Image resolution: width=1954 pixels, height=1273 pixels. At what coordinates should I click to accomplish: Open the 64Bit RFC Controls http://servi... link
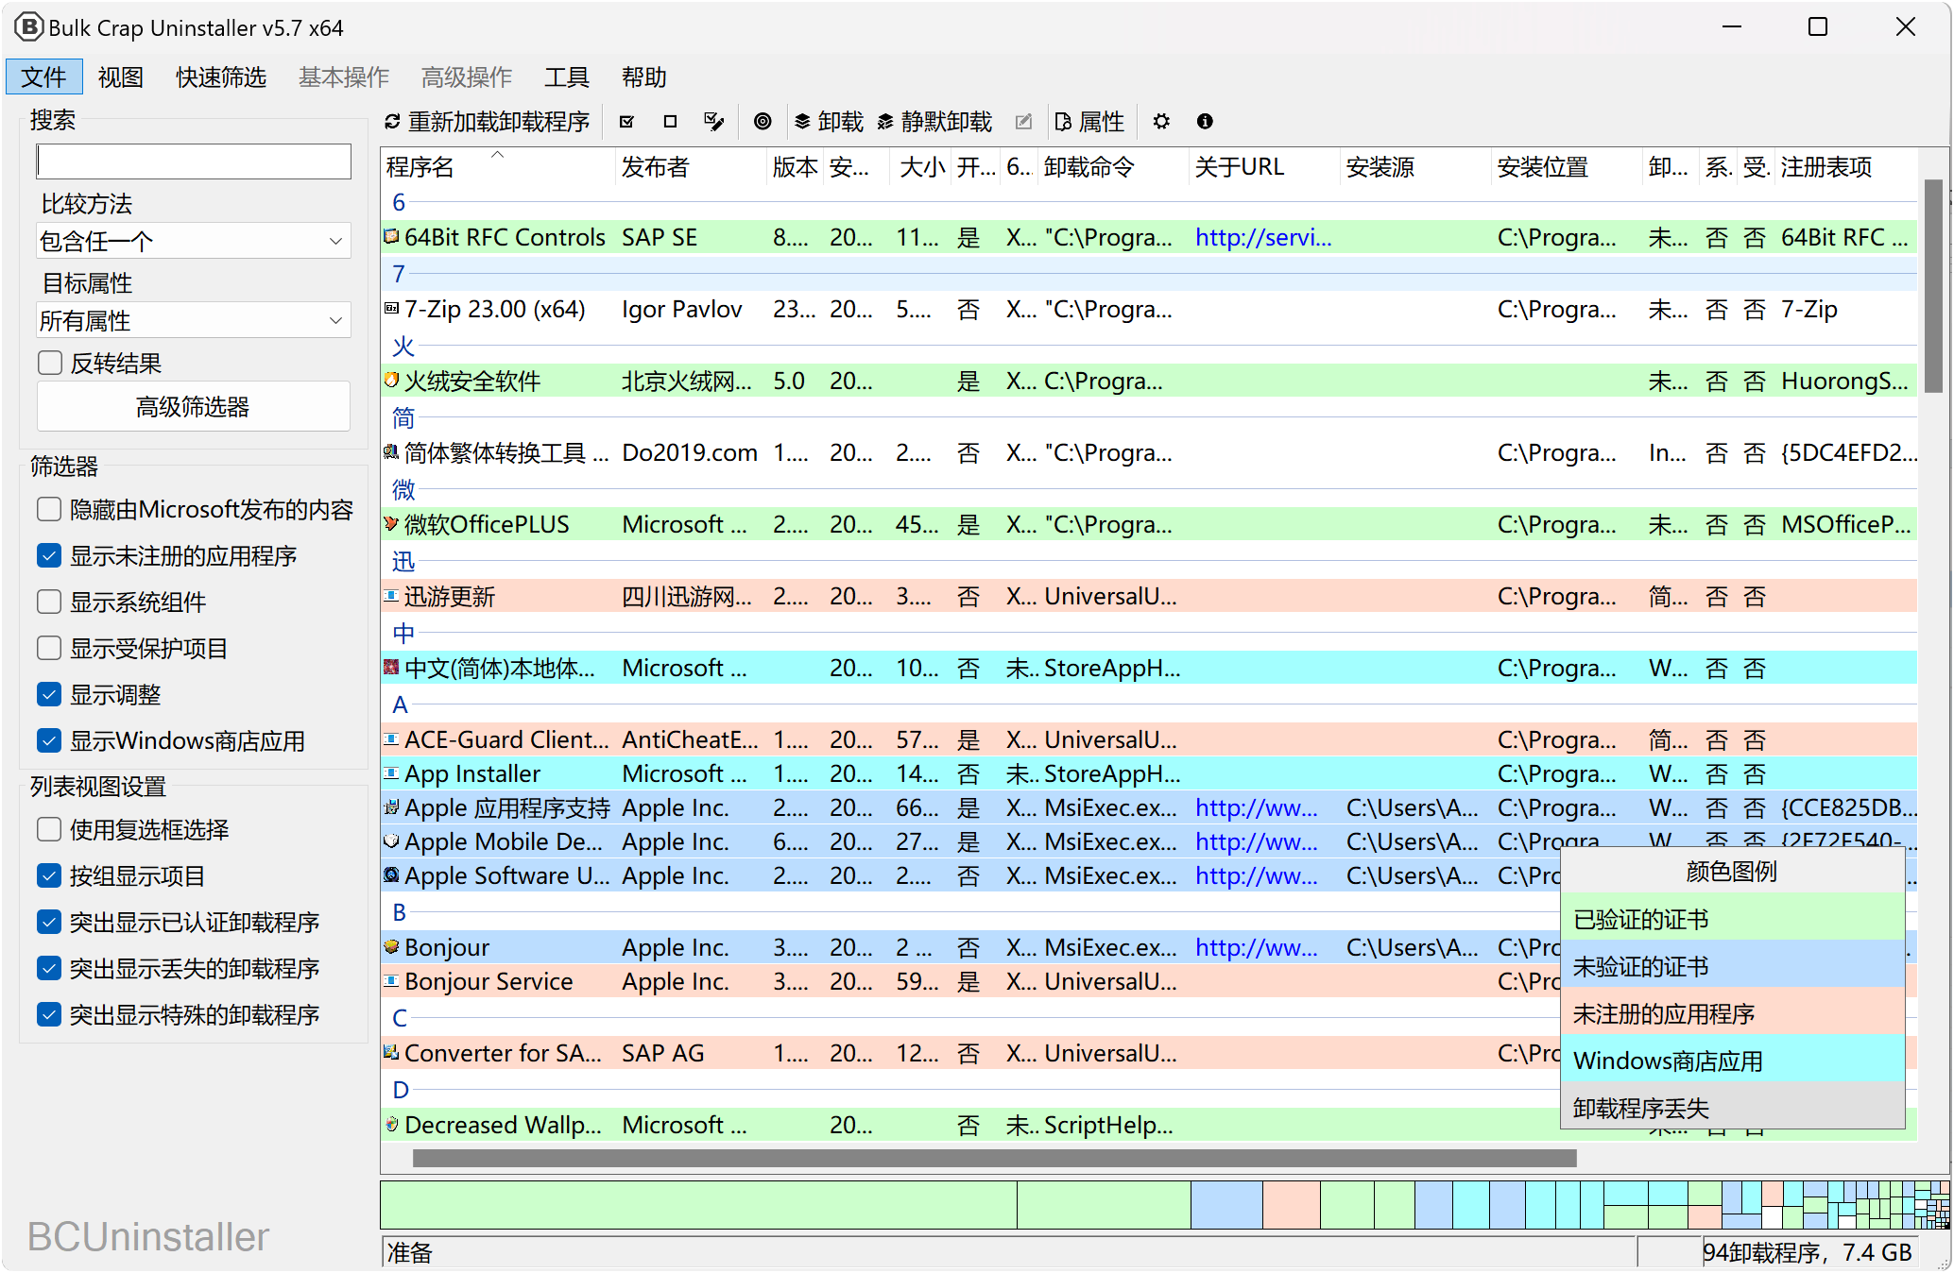(x=1263, y=237)
